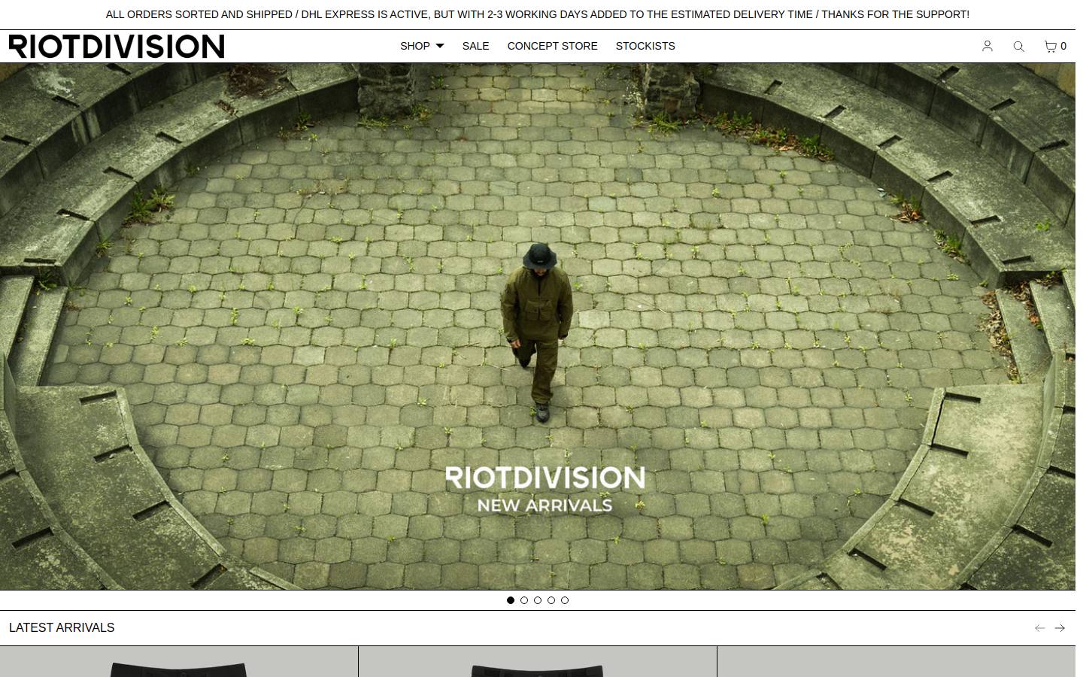Open the STOCKISTS menu item
This screenshot has height=677, width=1083.
[x=645, y=46]
